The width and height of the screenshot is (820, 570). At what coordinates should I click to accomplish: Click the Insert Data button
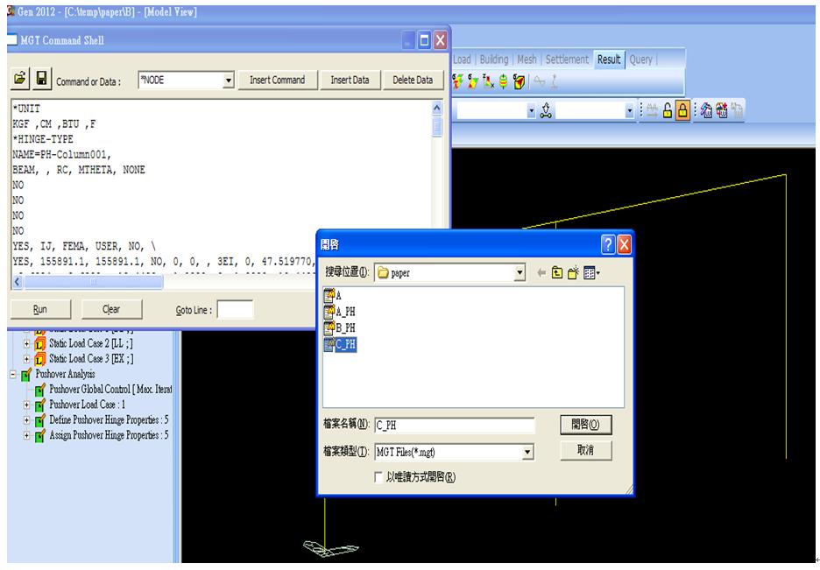point(350,81)
